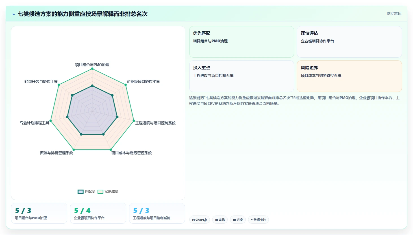Click the 进度 chip icon
Viewport: 413px width, 235px height.
coord(234,220)
